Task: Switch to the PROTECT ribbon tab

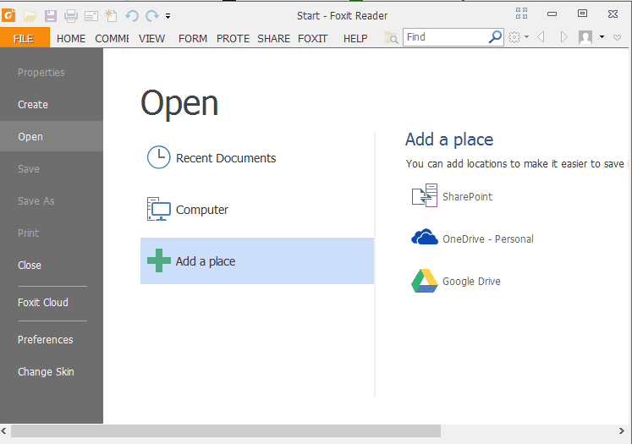Action: coord(233,39)
